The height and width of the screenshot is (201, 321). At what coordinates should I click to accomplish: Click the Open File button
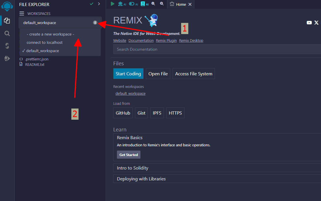coord(158,74)
